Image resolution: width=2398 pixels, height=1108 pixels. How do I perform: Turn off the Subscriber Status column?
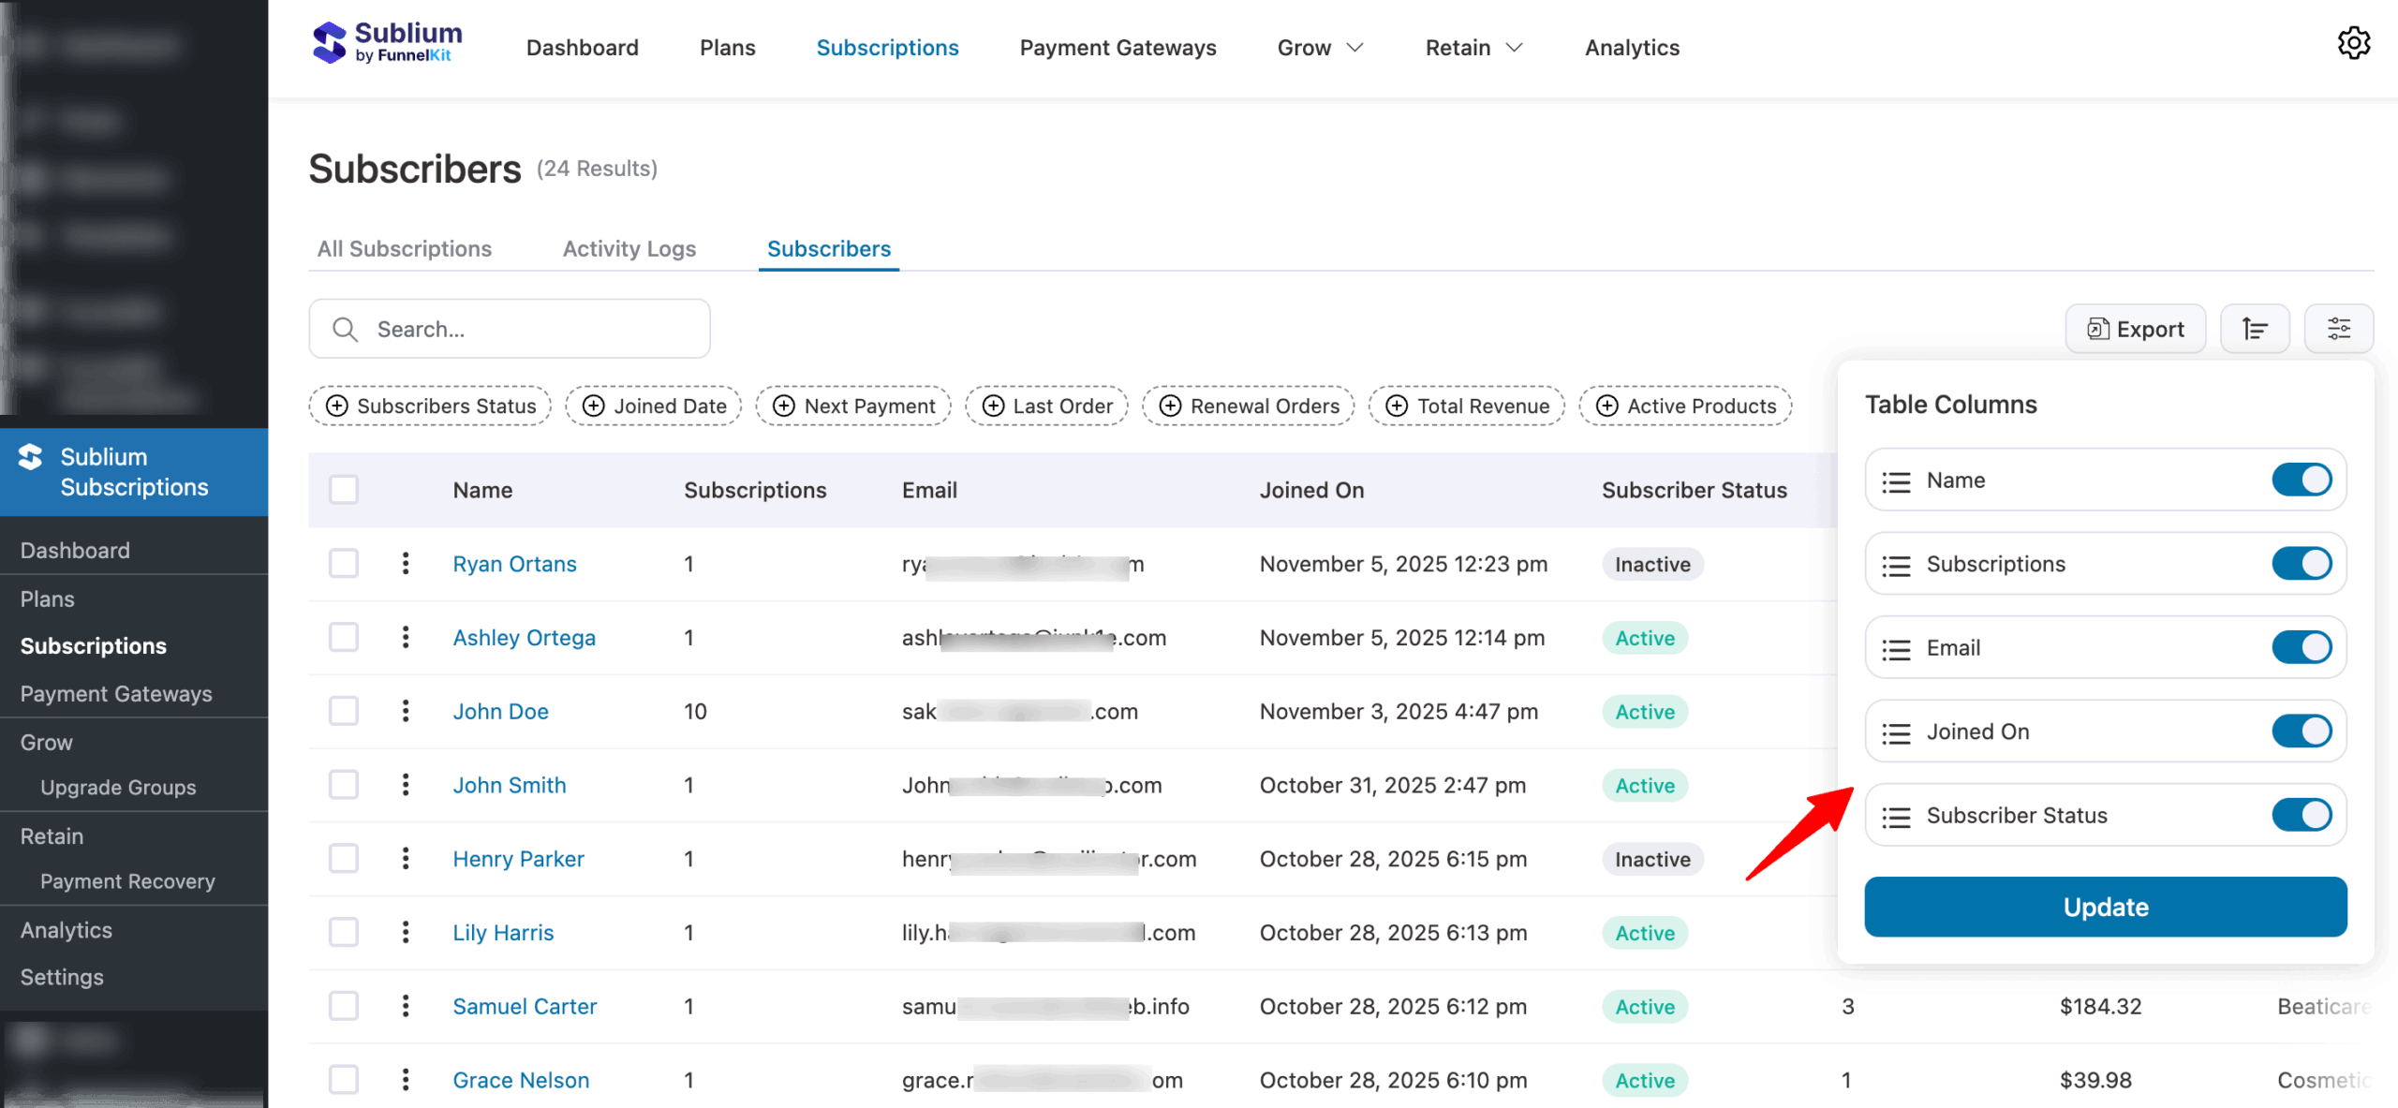(x=2303, y=815)
